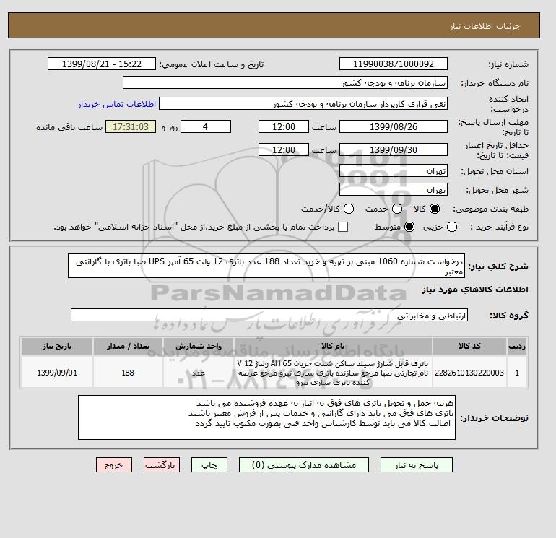Click the پاسخ به نیاز button
Viewport: 556px width, 538px height.
[x=417, y=464]
